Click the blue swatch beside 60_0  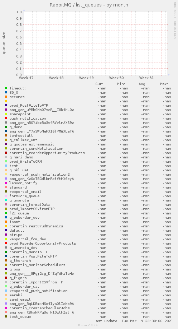tap(6, 93)
